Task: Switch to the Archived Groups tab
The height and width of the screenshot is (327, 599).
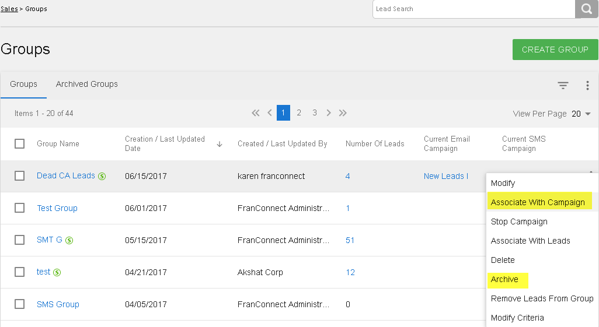Action: [x=87, y=84]
